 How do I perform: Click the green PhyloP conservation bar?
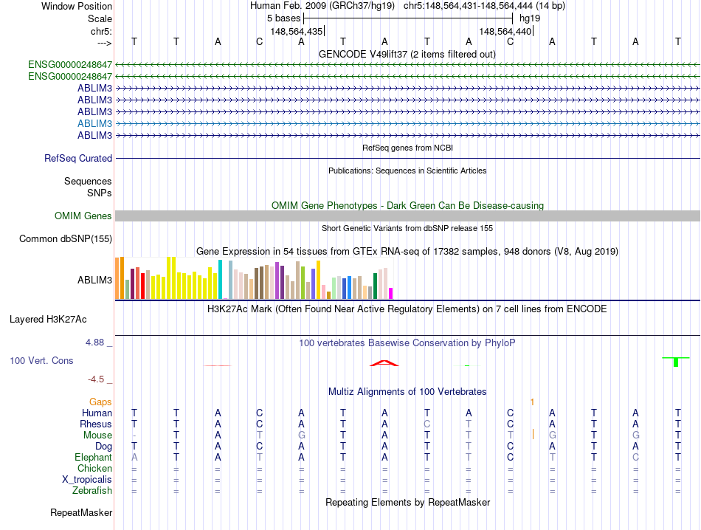click(676, 362)
